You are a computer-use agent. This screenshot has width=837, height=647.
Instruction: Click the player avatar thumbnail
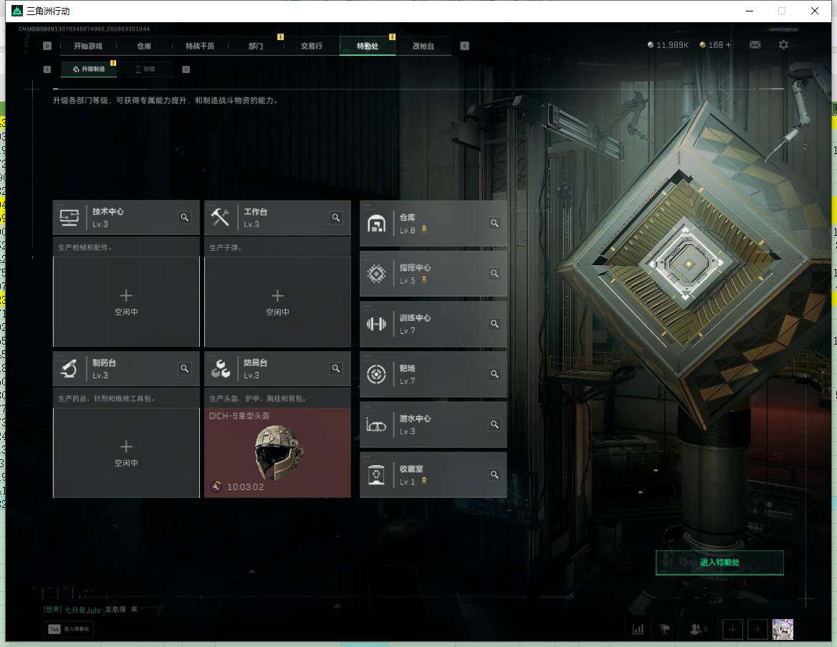point(783,629)
